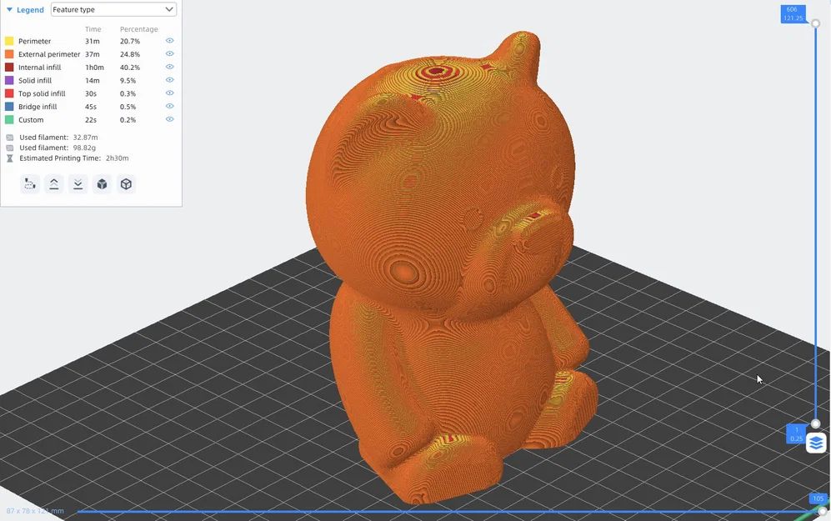Click the spool icon beside filament 98.82g
The width and height of the screenshot is (831, 521).
pos(9,148)
